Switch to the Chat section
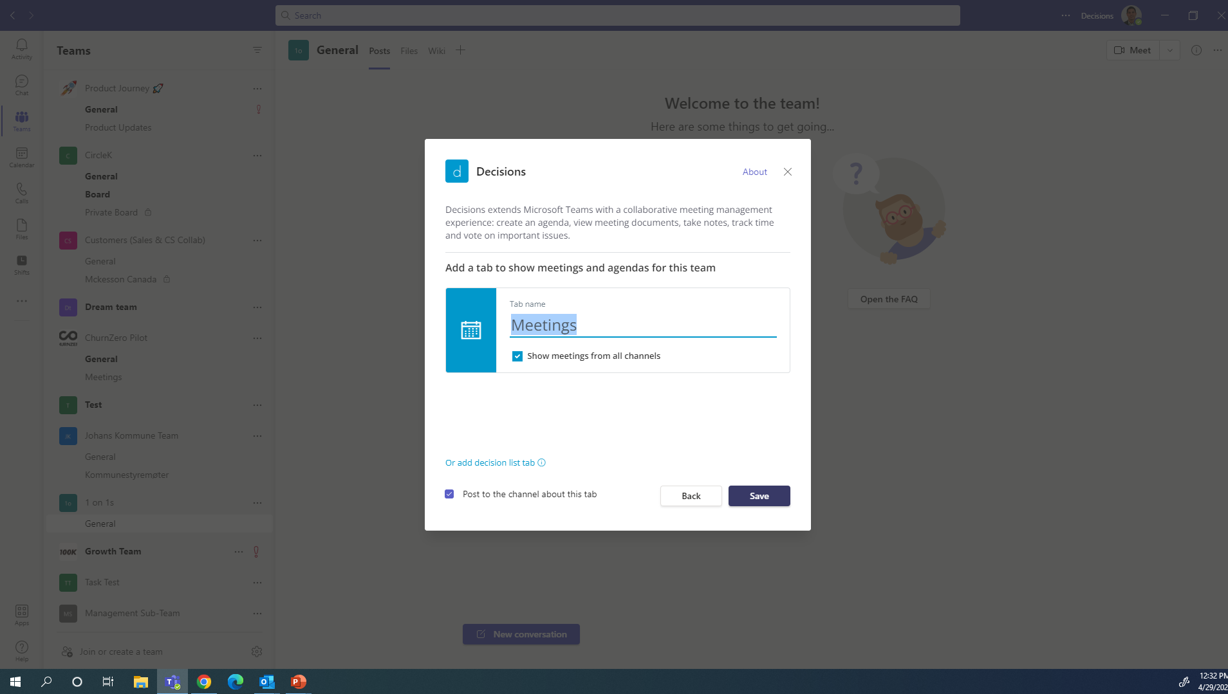The width and height of the screenshot is (1228, 694). point(21,84)
